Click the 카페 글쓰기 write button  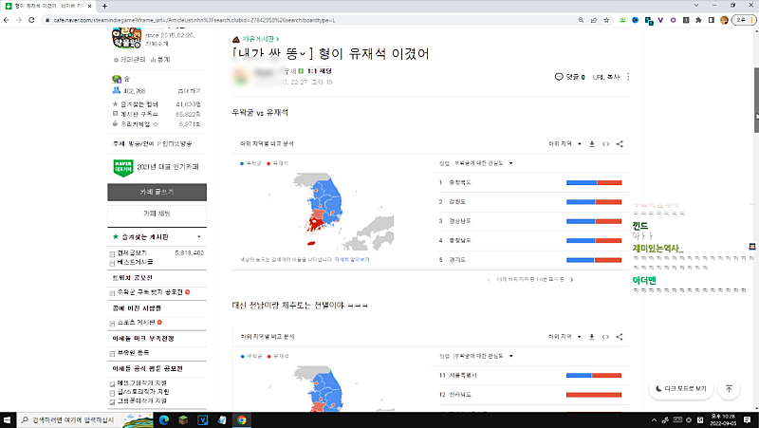(157, 192)
